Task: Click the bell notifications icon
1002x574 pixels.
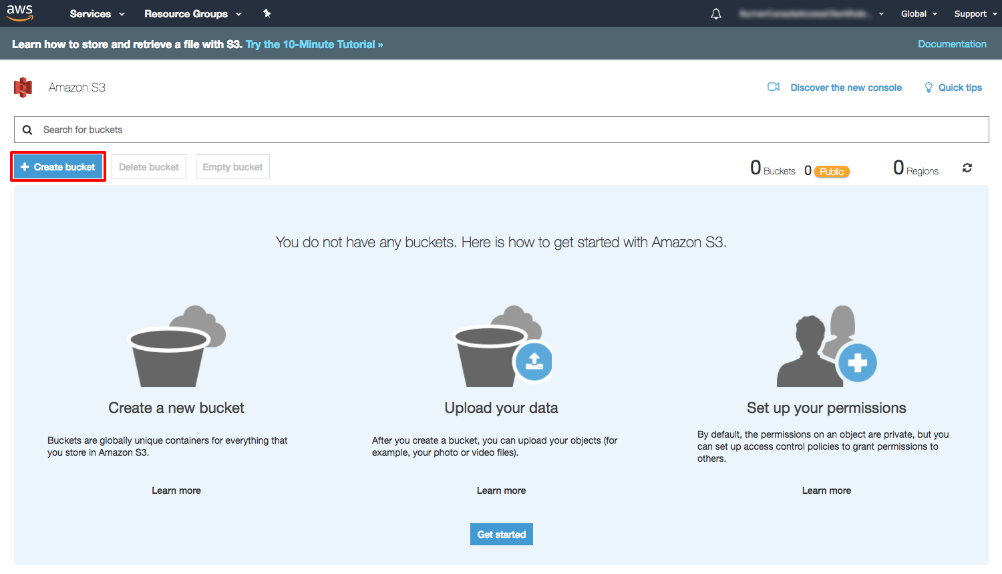Action: (715, 13)
